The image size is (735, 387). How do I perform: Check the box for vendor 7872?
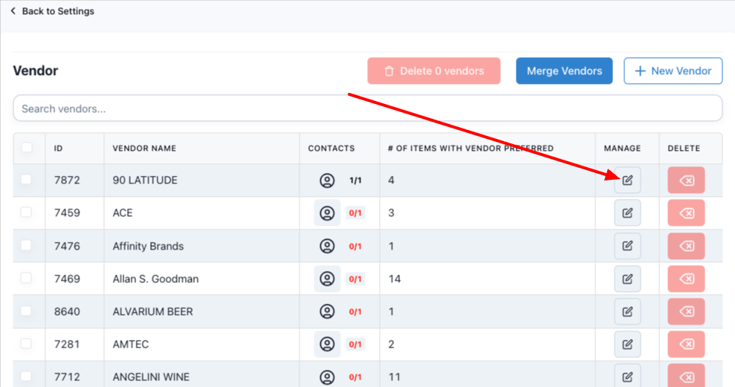27,180
